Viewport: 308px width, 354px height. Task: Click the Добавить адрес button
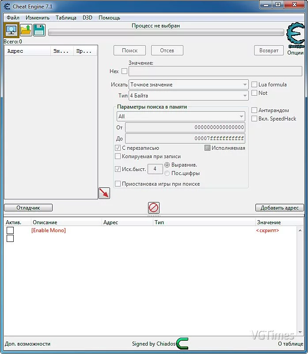(x=280, y=208)
